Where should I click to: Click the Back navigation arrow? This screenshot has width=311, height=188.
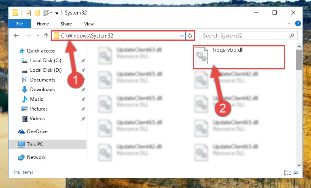tap(16, 36)
